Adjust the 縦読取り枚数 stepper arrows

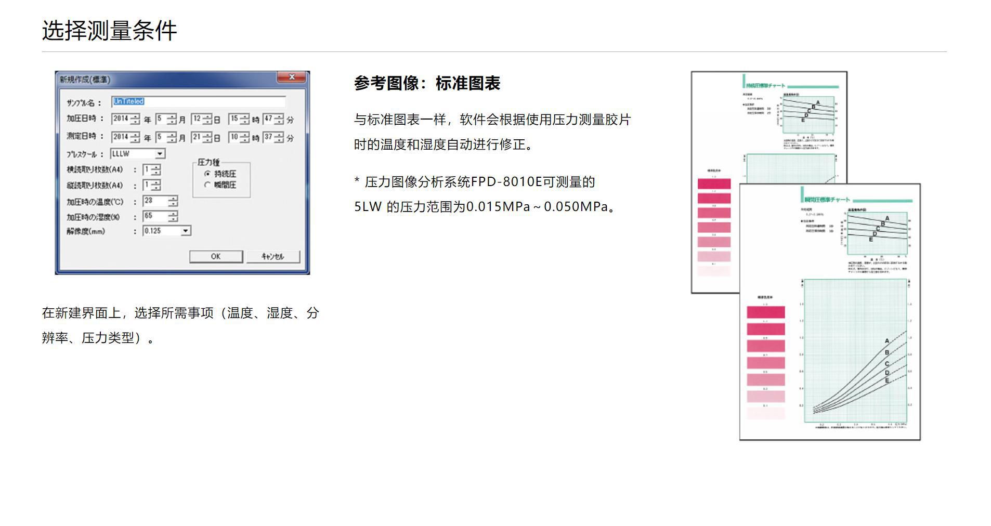155,185
